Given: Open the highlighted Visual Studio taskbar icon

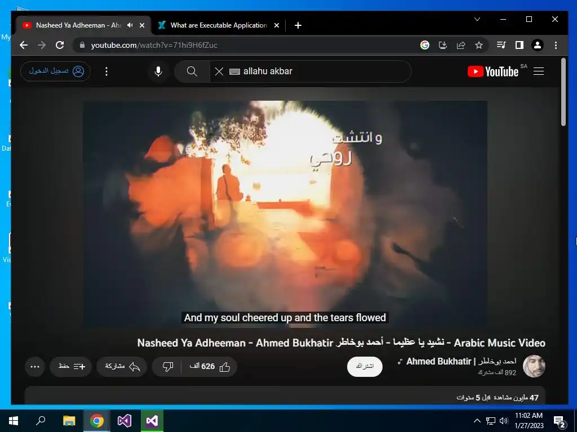Looking at the screenshot, I should 152,421.
